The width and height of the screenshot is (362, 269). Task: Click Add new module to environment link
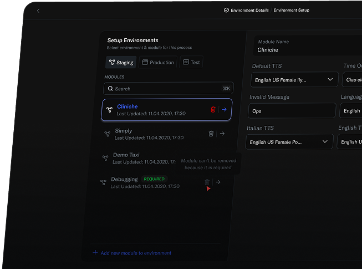point(136,253)
